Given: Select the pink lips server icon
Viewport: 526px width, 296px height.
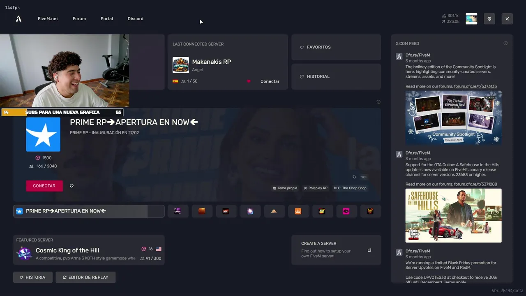Looking at the screenshot, I should (x=346, y=211).
